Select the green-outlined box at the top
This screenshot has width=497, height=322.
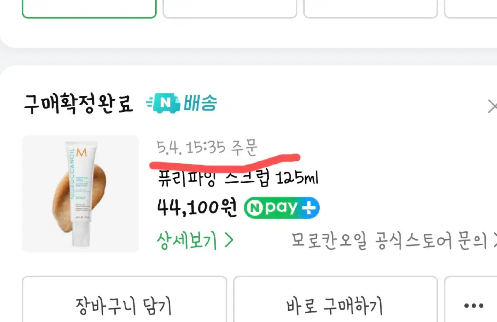[x=89, y=8]
